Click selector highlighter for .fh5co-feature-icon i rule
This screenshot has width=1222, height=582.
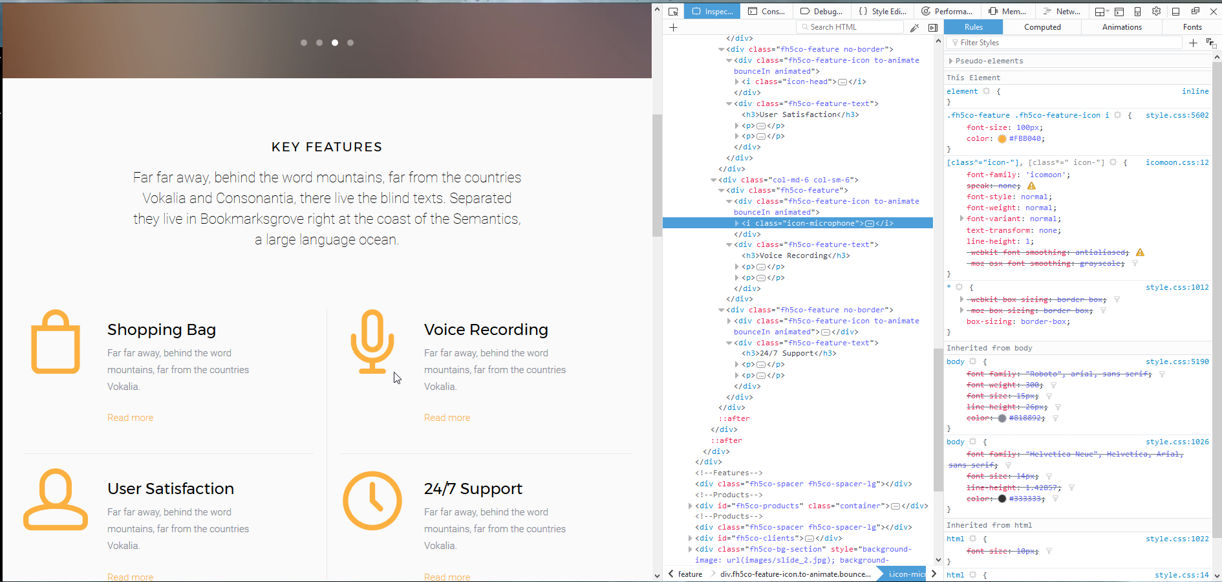1117,115
